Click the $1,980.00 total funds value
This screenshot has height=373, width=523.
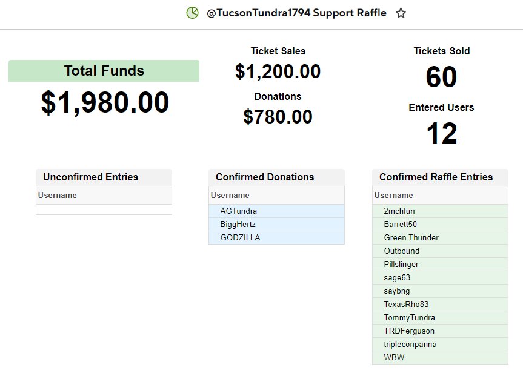coord(105,102)
